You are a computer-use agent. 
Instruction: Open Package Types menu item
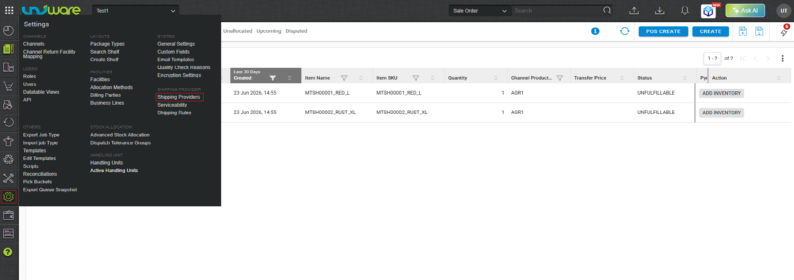point(107,44)
